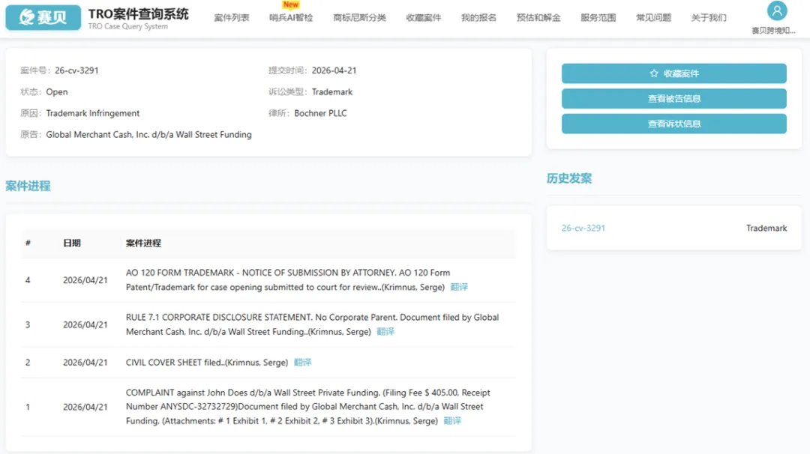Viewport: 810px width, 454px height.
Task: Select submission date 2026-04-21
Action: 334,70
